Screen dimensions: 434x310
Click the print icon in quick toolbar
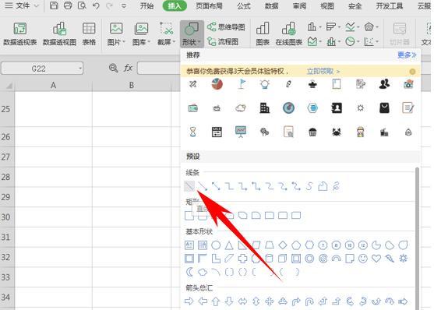point(68,5)
